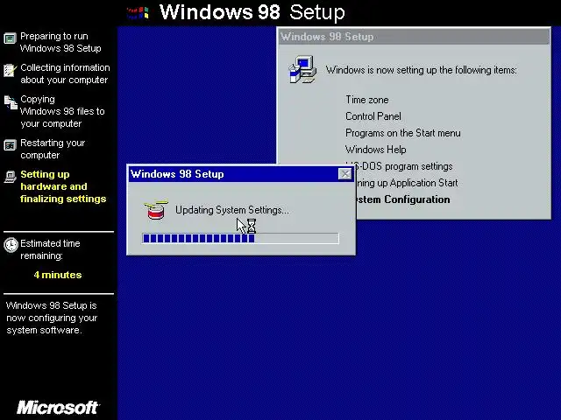The width and height of the screenshot is (561, 420).
Task: Click the Microsoft logo at the bottom left
Action: pos(58,407)
